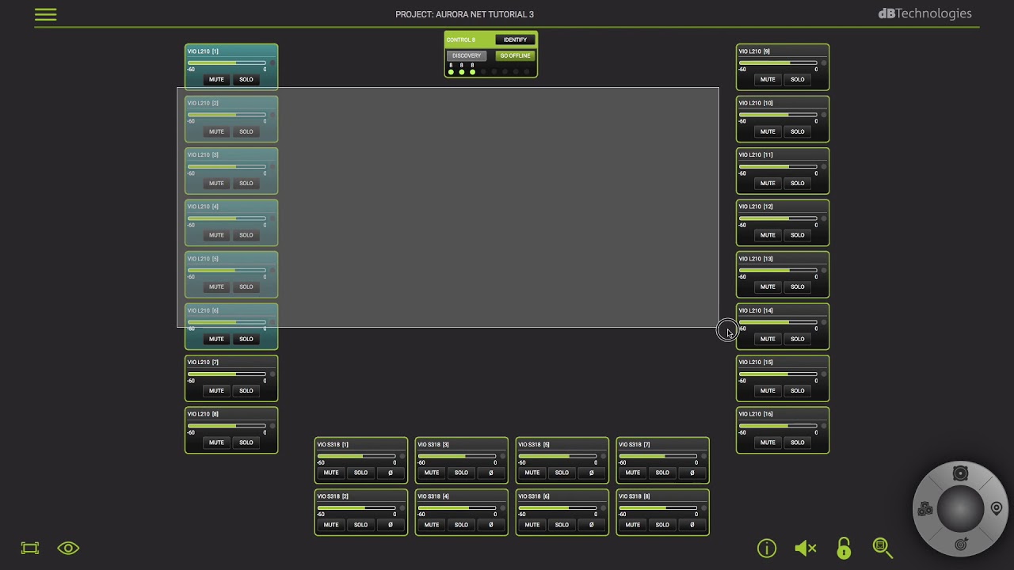
Task: Select the location pin icon on wheel
Action: click(x=997, y=508)
